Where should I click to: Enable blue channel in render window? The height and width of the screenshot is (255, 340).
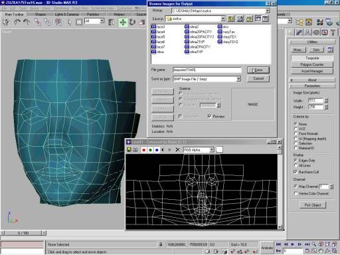[157, 150]
